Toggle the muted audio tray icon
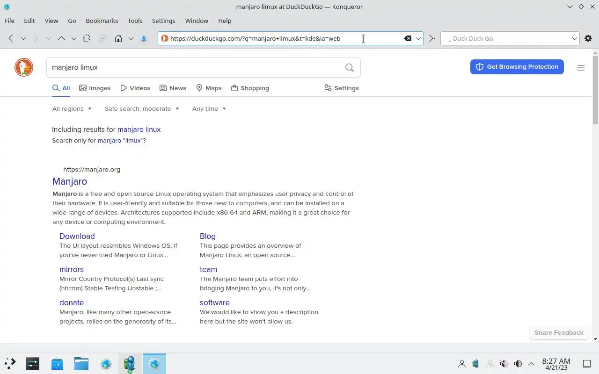 [x=504, y=364]
